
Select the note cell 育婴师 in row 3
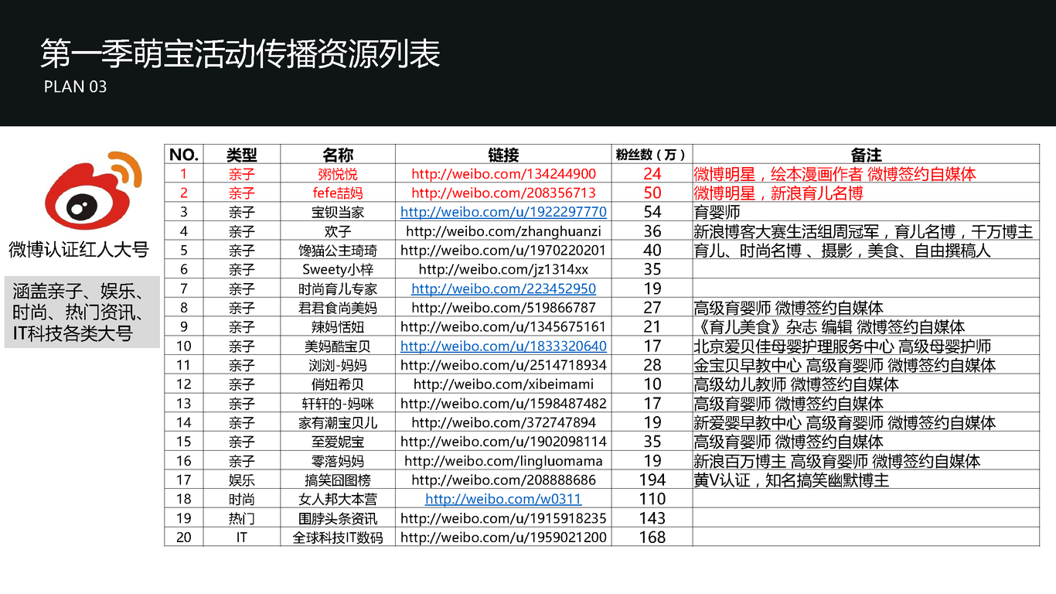pos(867,212)
